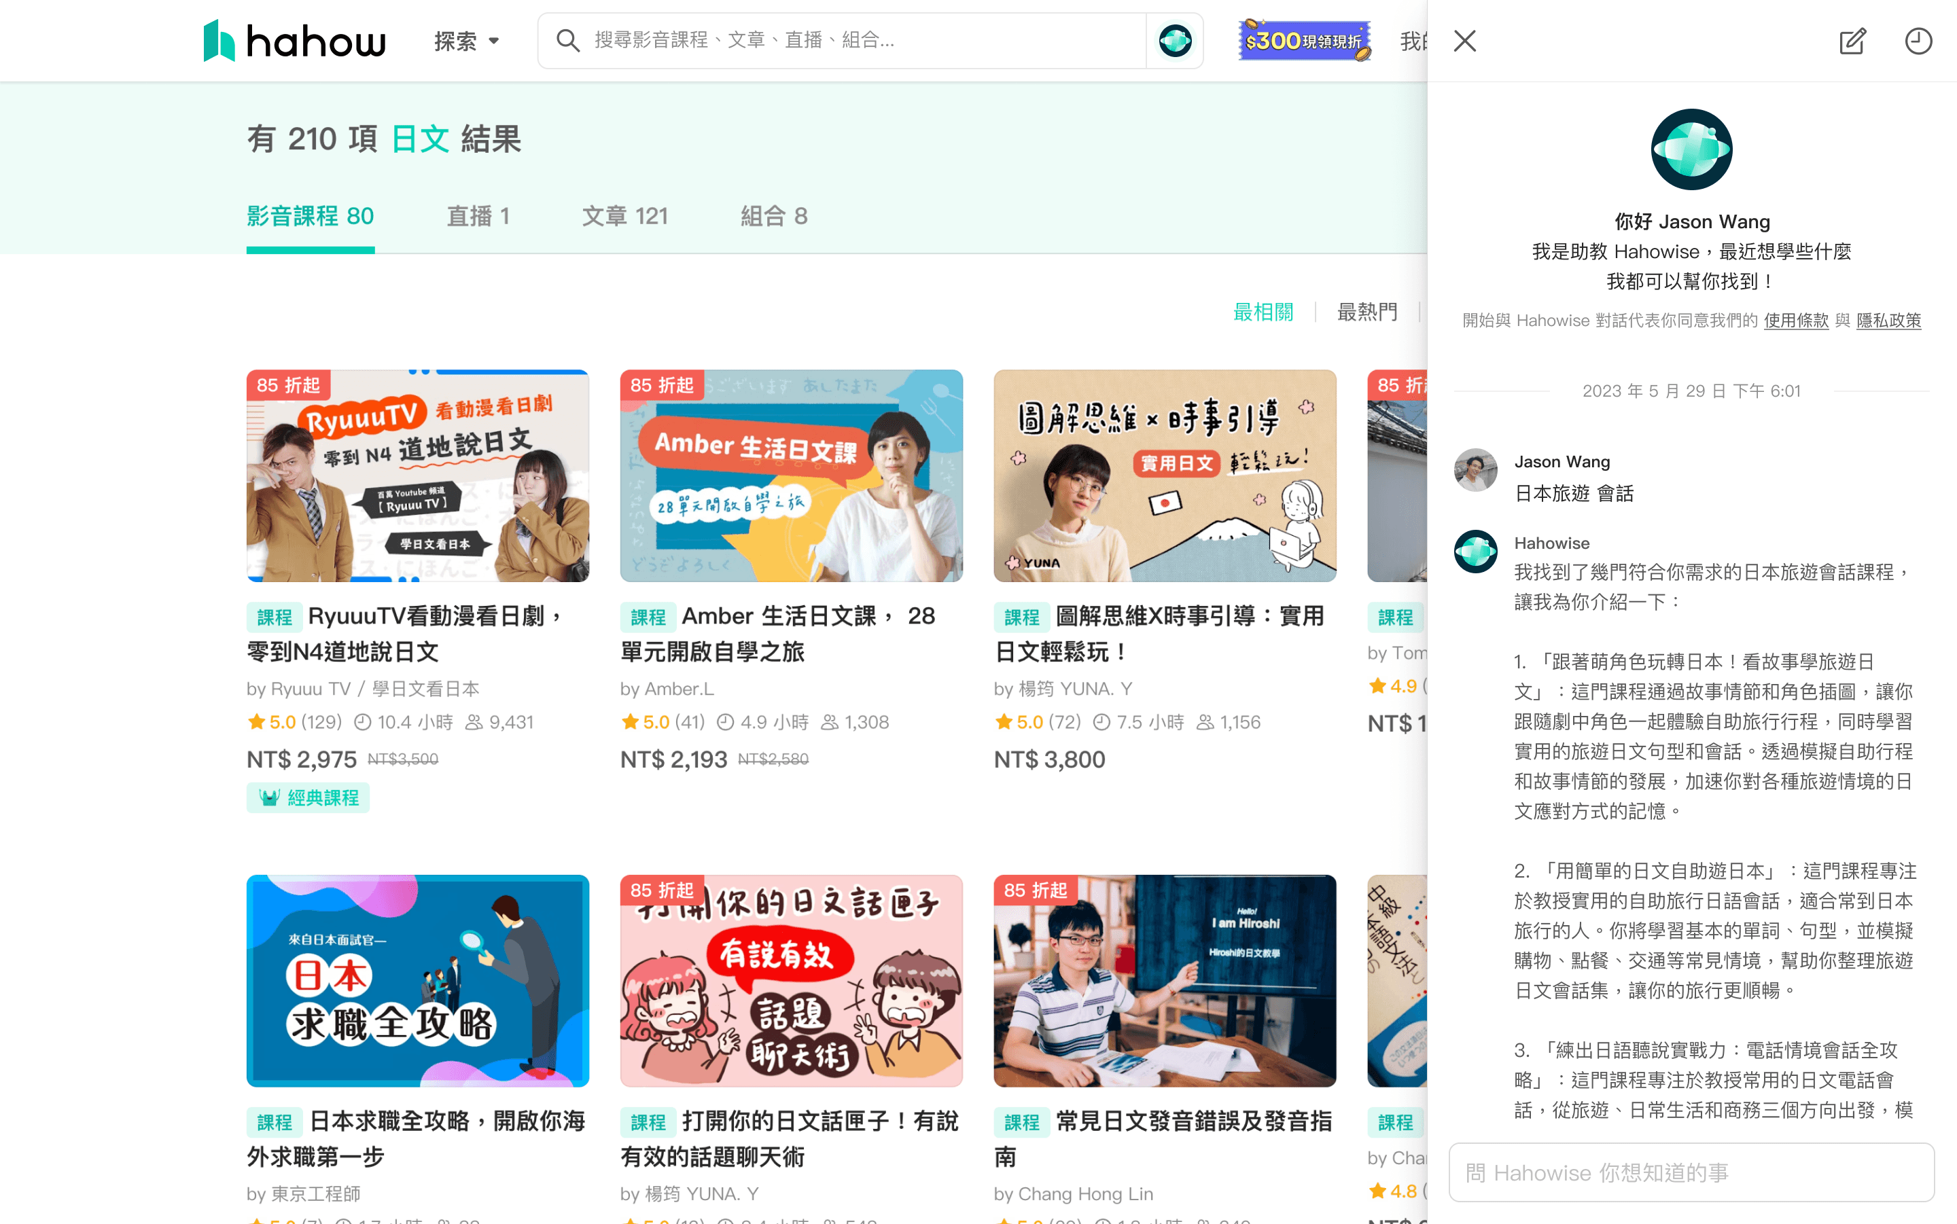Open Hahowise assistant icon in search bar
Viewport: 1957px width, 1224px height.
pos(1175,41)
